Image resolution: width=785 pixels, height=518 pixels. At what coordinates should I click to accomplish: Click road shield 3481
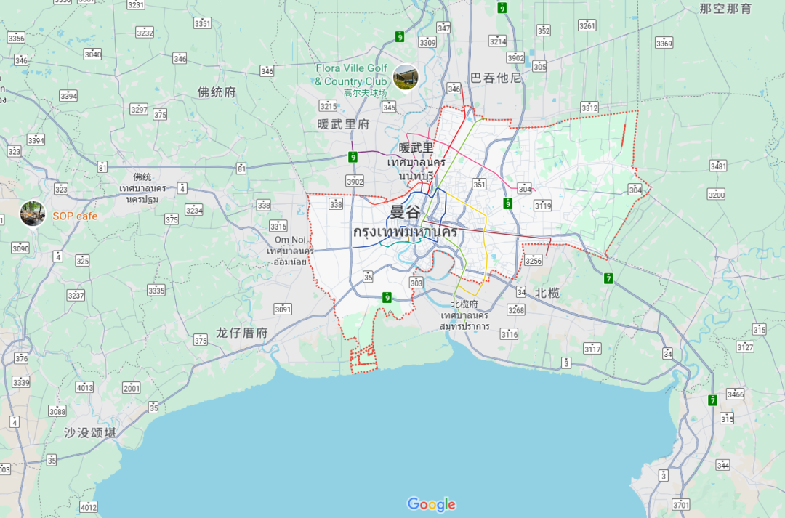pos(718,166)
